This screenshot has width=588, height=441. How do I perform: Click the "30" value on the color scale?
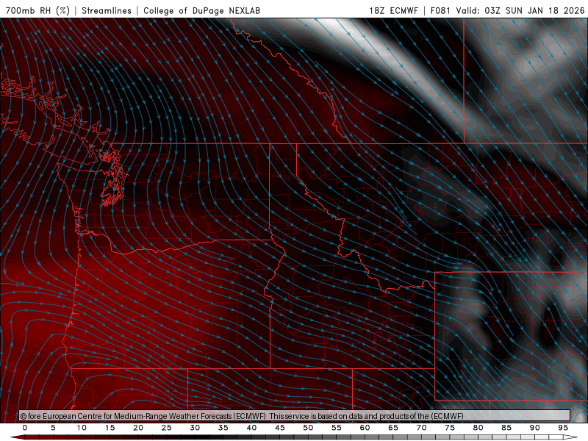tap(195, 428)
